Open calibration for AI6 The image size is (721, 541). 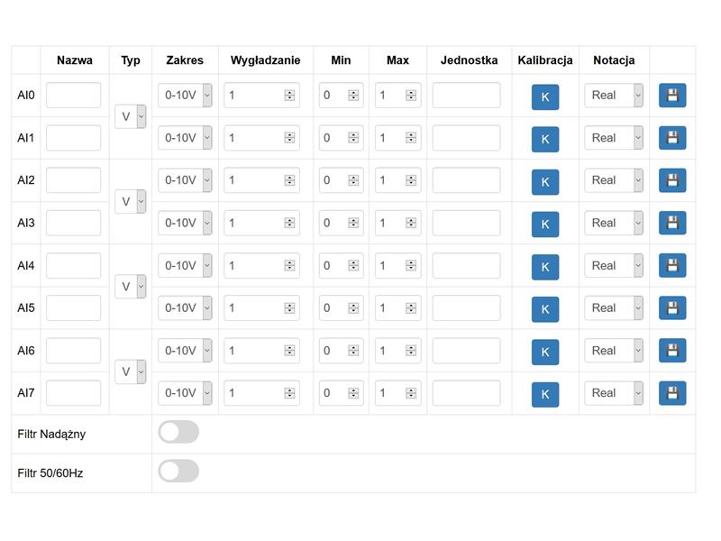pyautogui.click(x=545, y=352)
